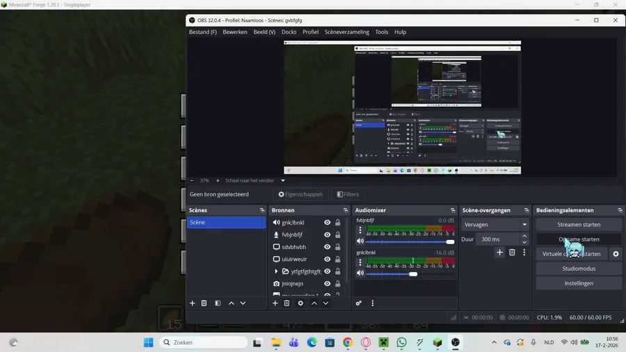626x352 pixels.
Task: Zoom in preview with plus icon
Action: tap(218, 181)
